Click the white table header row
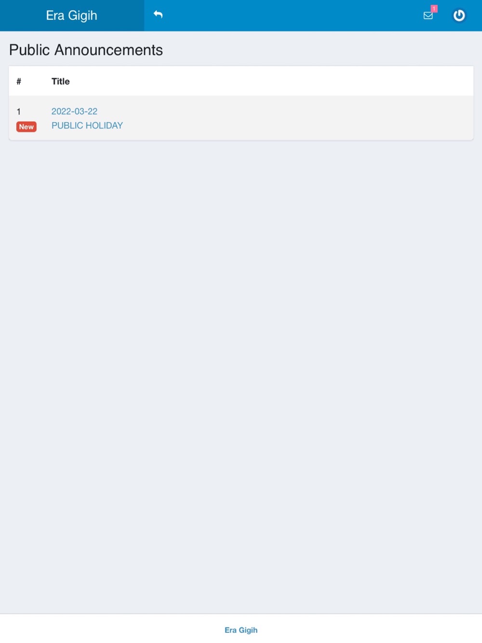Viewport: 482px width, 643px height. 241,81
